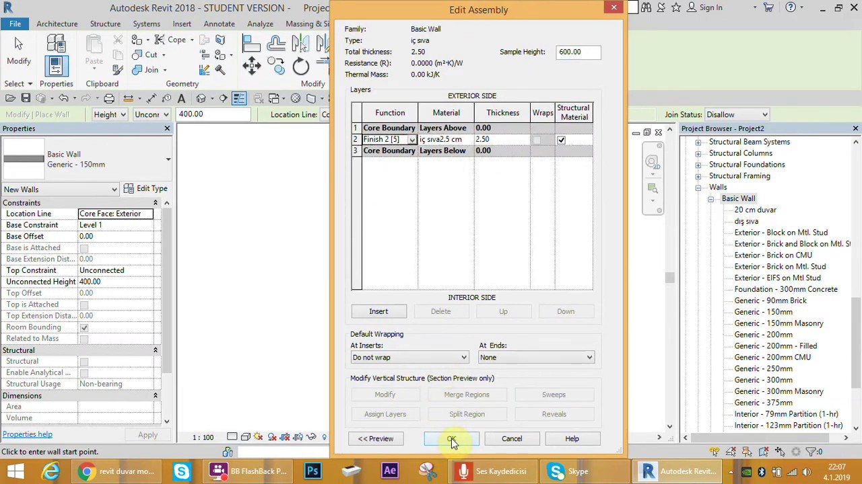Viewport: 862px width, 484px height.
Task: Select the Offset tool in Modify panel
Action: 275,44
